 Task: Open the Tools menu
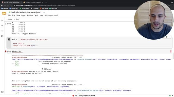[36, 15]
